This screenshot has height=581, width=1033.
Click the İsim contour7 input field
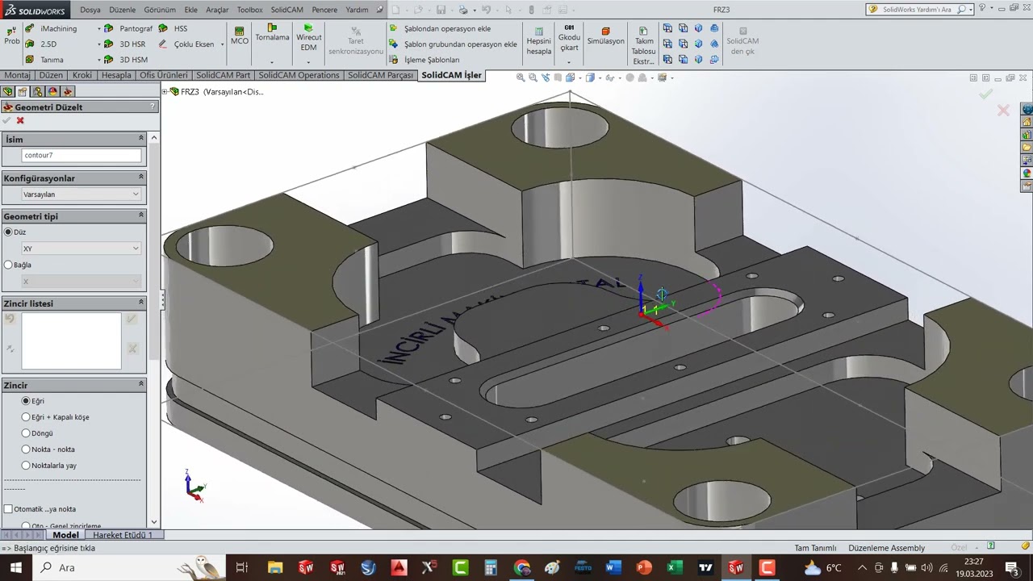(x=81, y=155)
